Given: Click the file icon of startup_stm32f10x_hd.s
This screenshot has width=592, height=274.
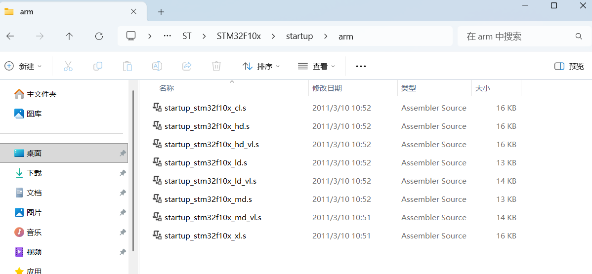Looking at the screenshot, I should coord(157,126).
